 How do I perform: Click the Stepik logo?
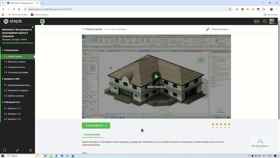coord(13,21)
